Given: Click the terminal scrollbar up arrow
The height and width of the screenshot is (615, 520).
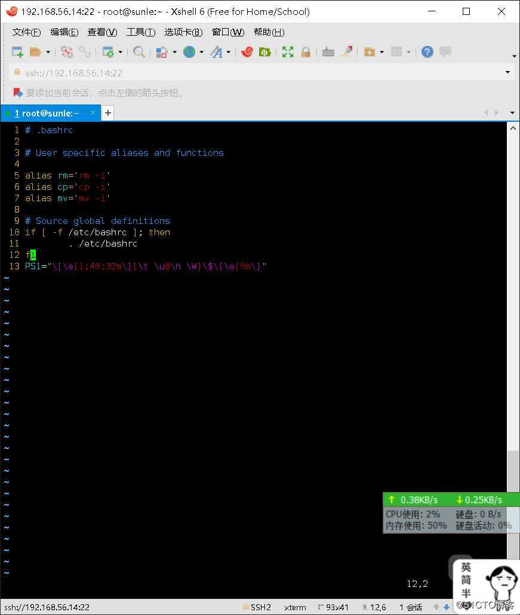Looking at the screenshot, I should (x=513, y=128).
